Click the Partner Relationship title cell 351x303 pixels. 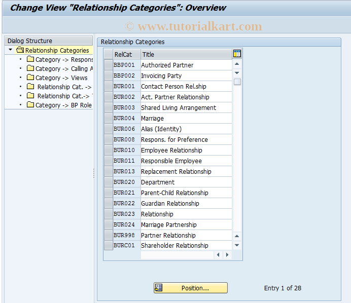[186, 235]
